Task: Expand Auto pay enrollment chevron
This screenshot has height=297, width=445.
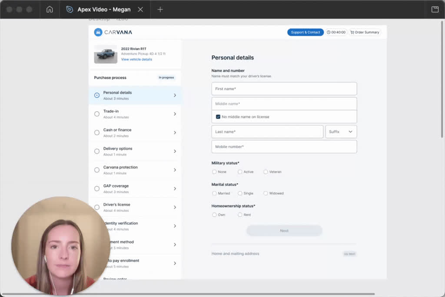Action: point(175,264)
